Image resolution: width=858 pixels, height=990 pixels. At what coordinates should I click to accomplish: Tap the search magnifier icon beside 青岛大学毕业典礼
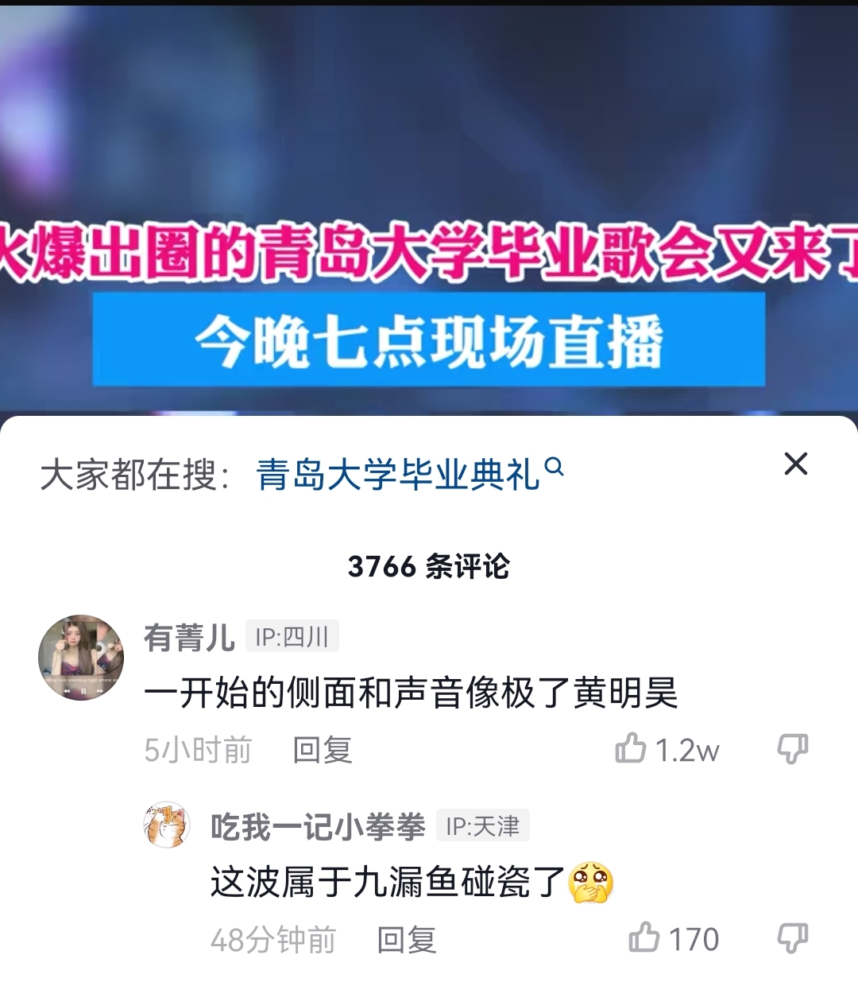[555, 467]
